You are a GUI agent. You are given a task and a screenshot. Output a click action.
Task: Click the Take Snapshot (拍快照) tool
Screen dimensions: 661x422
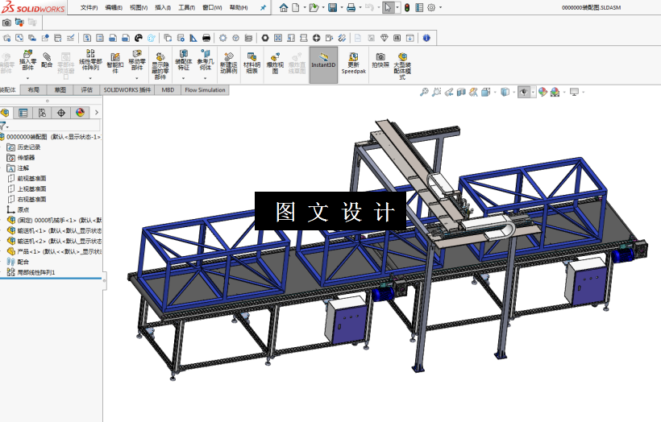pyautogui.click(x=380, y=60)
